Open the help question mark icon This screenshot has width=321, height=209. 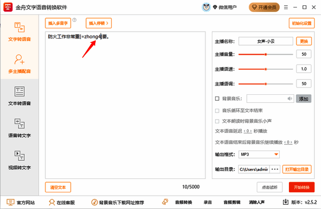coord(74,20)
